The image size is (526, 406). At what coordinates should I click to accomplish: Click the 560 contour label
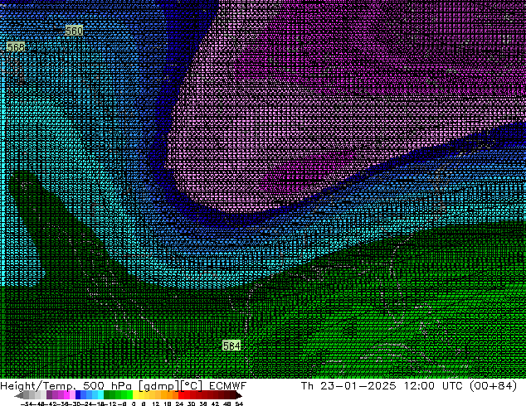74,31
